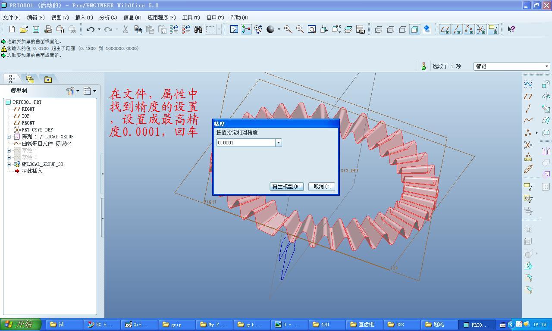The width and height of the screenshot is (552, 331).
Task: Open the binoculars find tool
Action: [198, 29]
